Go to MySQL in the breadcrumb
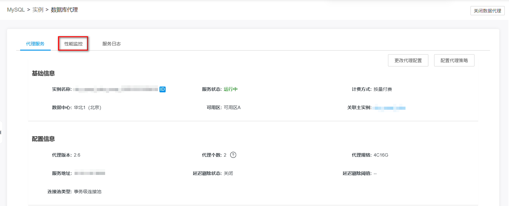 tap(16, 10)
